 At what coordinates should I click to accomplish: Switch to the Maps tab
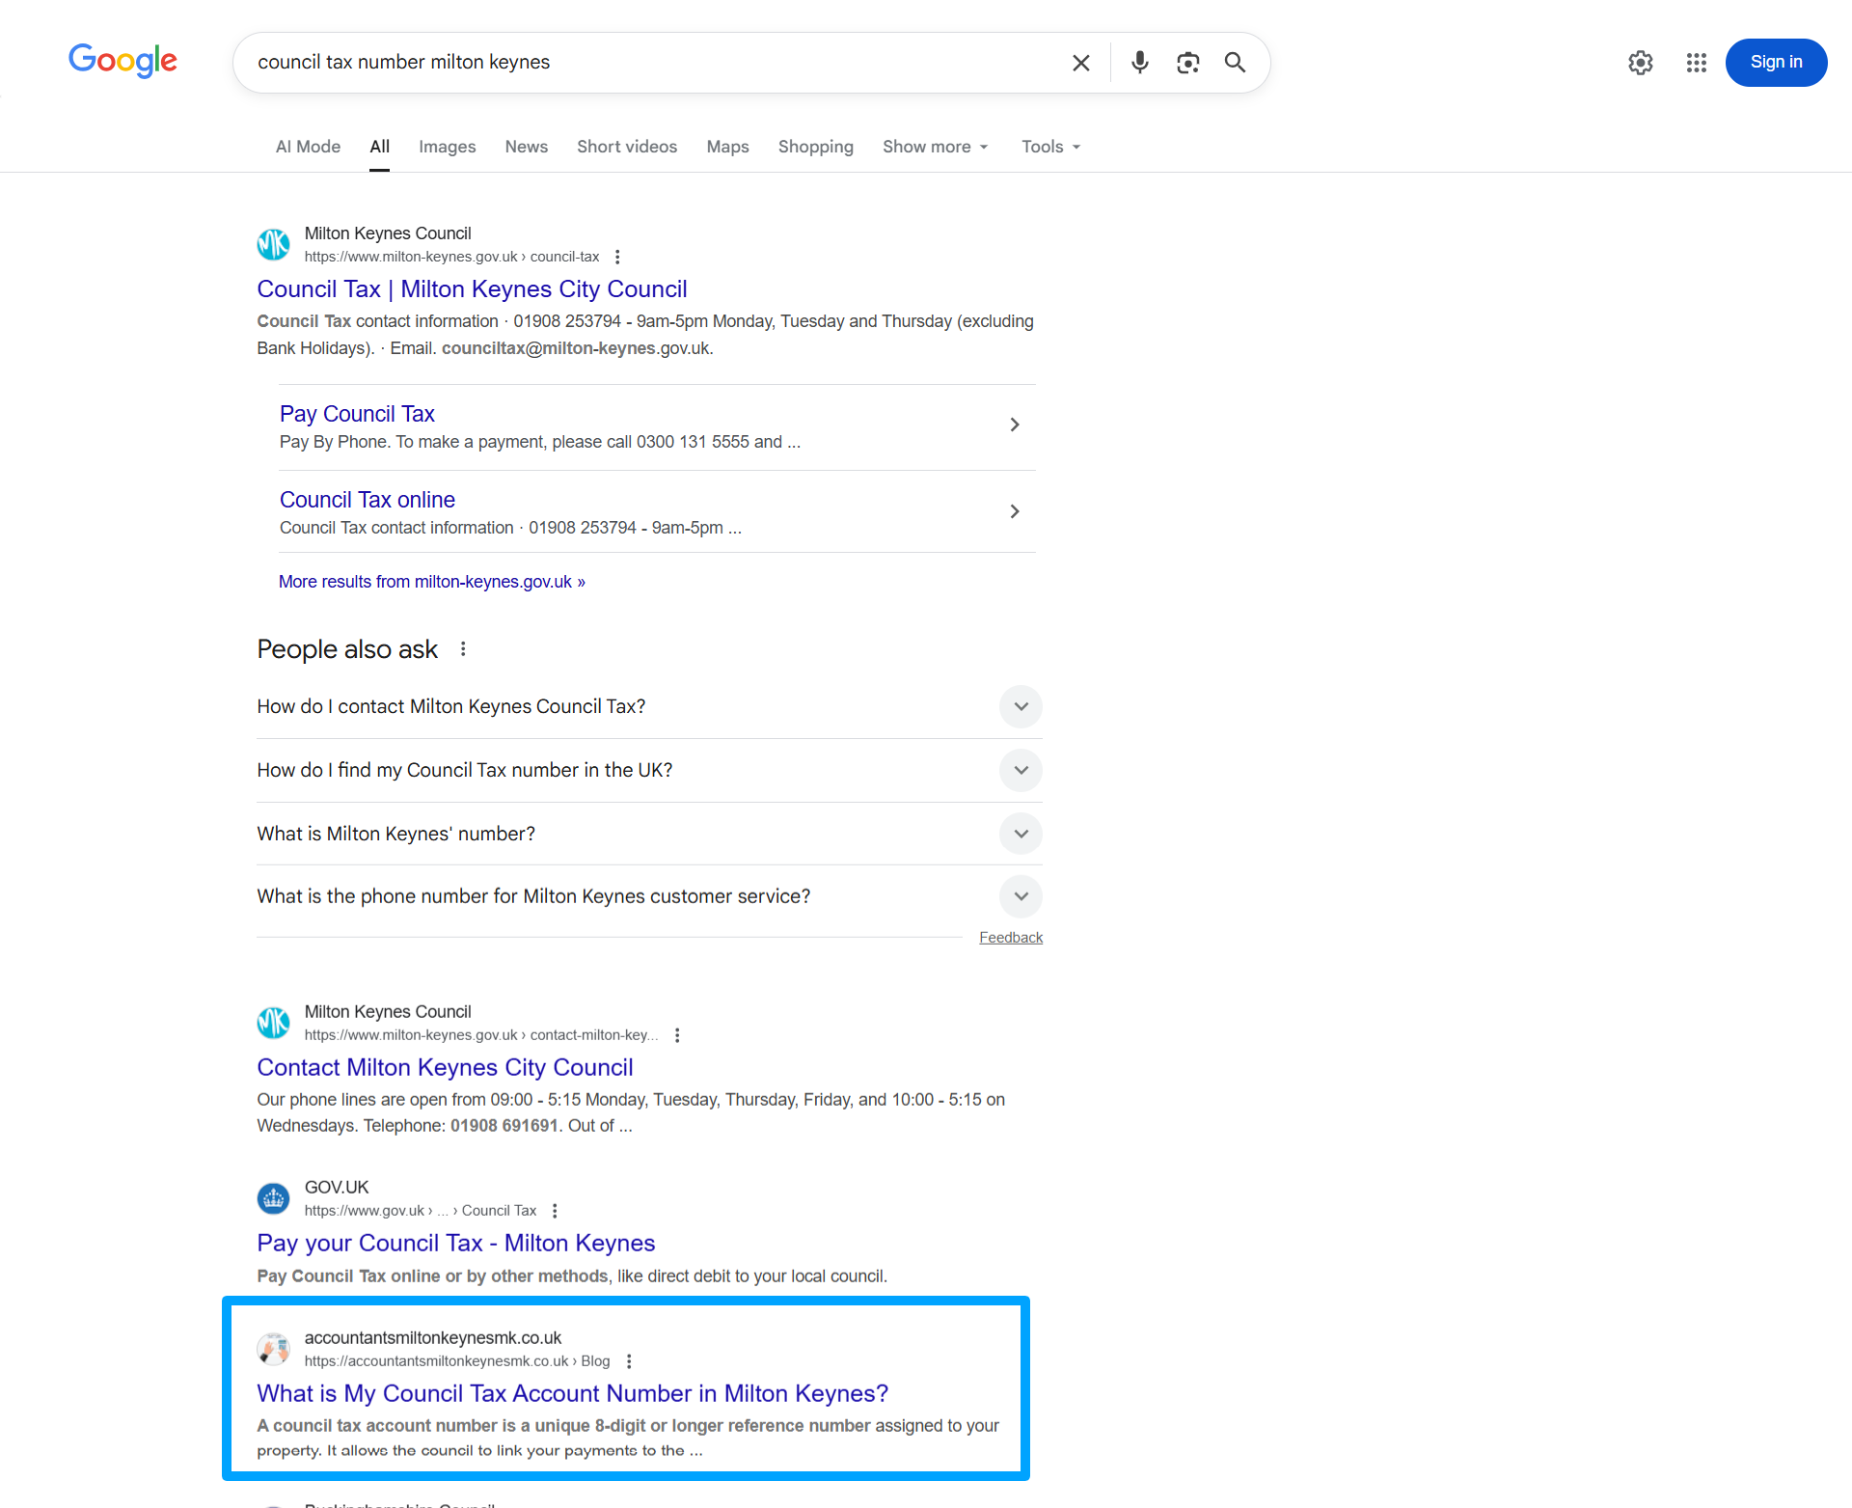coord(727,147)
